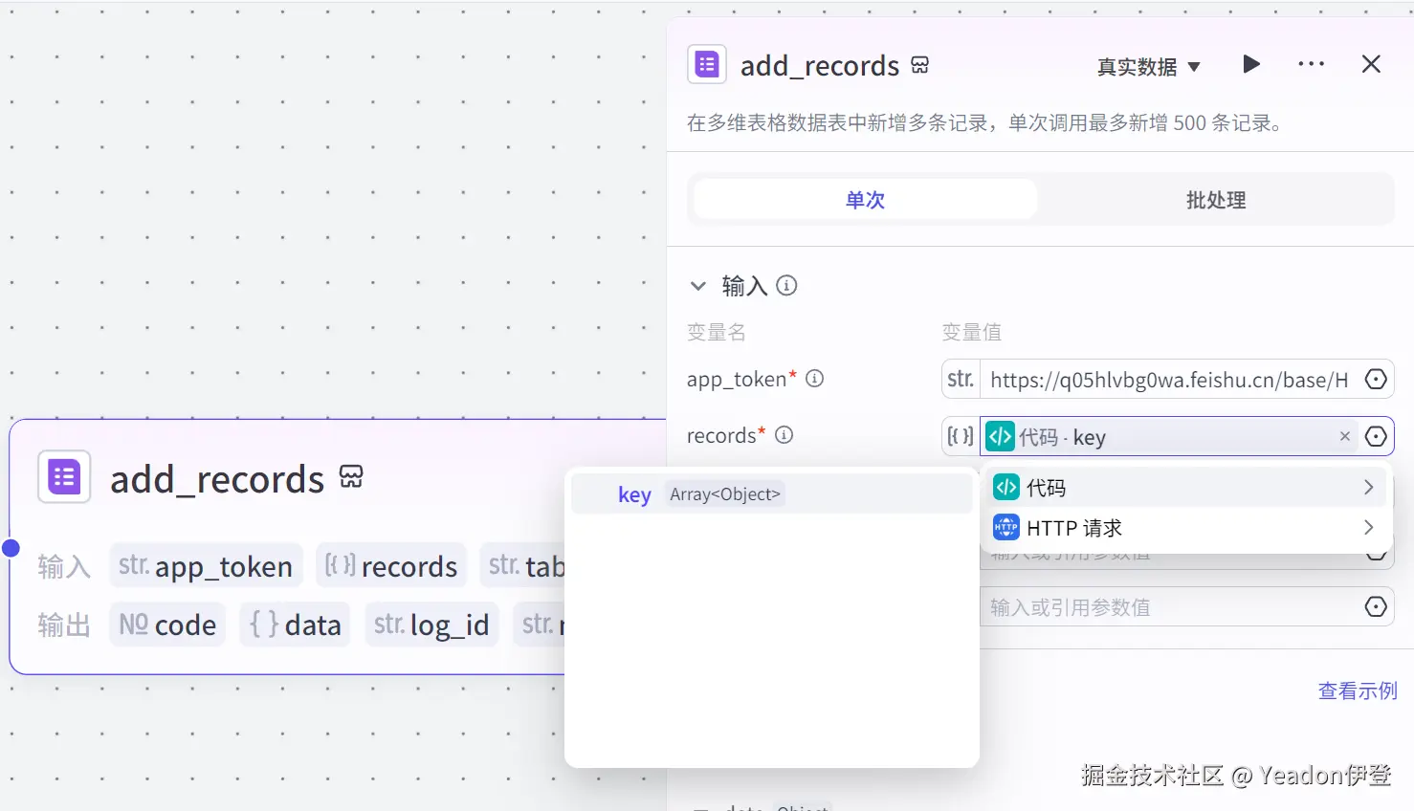Click the add_records title on canvas node

[x=217, y=479]
